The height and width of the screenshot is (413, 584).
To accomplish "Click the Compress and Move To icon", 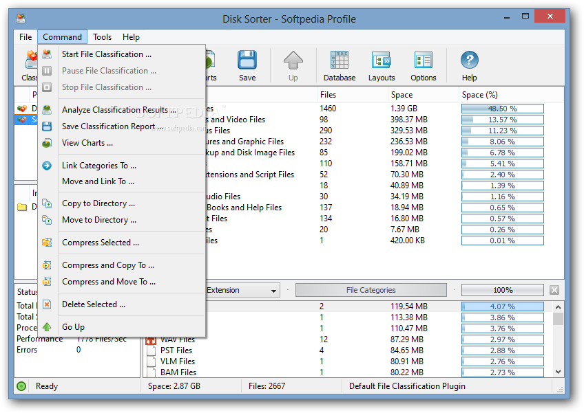I will pos(47,282).
